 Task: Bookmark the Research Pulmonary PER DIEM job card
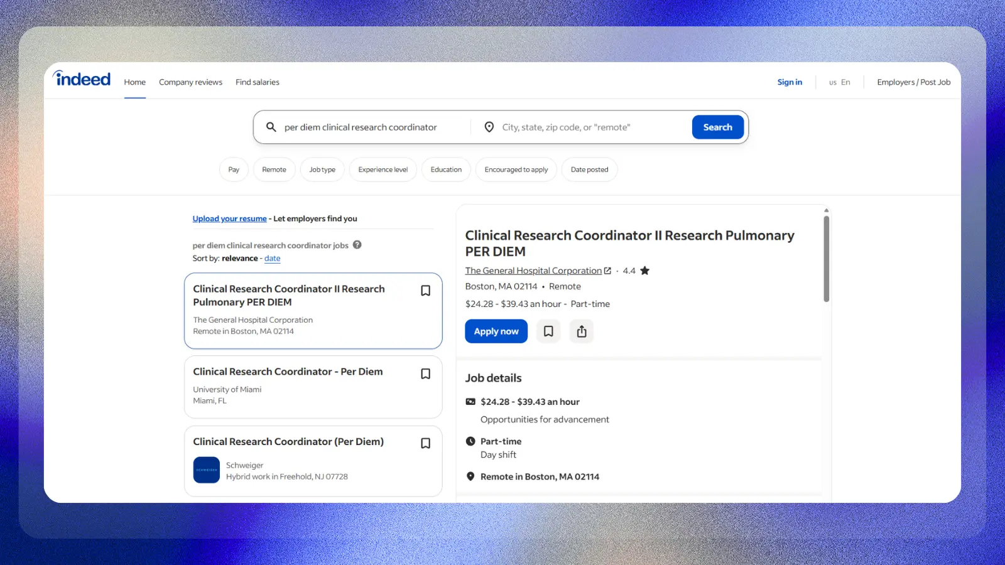(425, 291)
